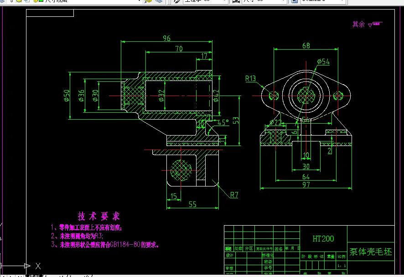Select the 处数 header cell

tap(238, 248)
